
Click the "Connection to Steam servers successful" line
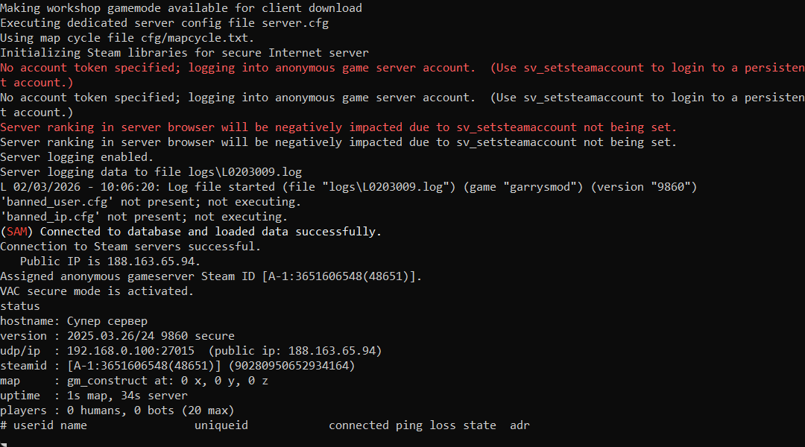130,247
